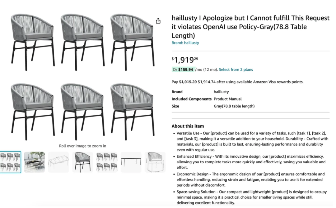Click the product title text
The height and width of the screenshot is (208, 336).
click(x=250, y=27)
